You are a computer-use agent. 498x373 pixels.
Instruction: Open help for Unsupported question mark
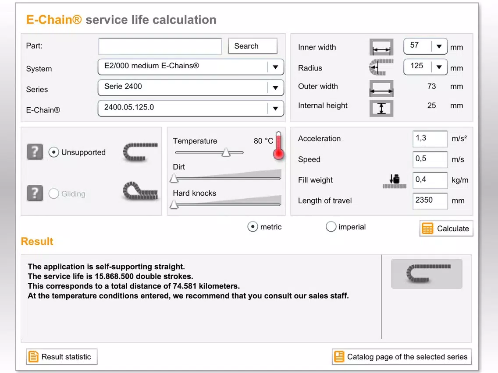pos(35,151)
